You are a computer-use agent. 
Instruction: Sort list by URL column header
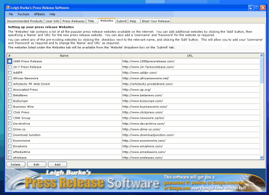[190, 56]
